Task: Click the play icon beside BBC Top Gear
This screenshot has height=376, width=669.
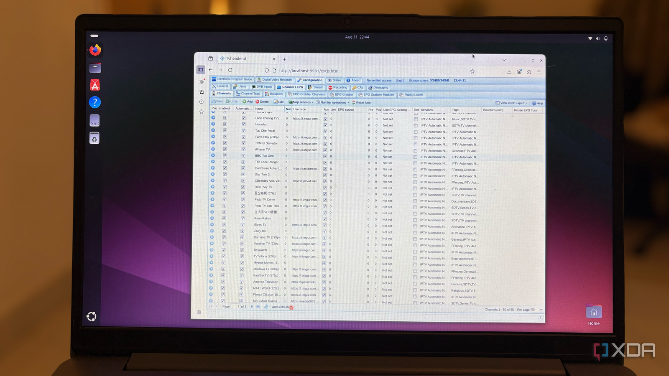Action: [x=213, y=155]
